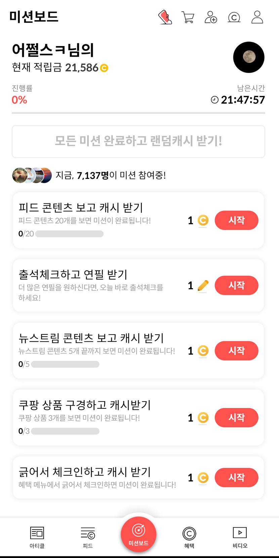279x558 pixels.
Task: Switch to the 피드 tab
Action: pyautogui.click(x=88, y=537)
